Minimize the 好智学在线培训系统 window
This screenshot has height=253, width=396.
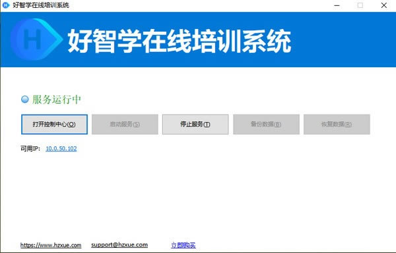(337, 5)
